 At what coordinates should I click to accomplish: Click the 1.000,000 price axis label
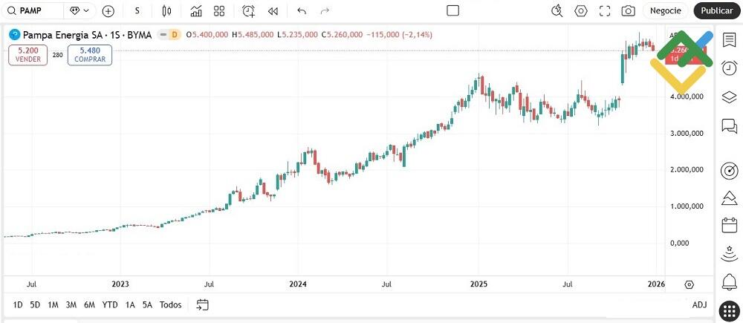click(x=686, y=206)
